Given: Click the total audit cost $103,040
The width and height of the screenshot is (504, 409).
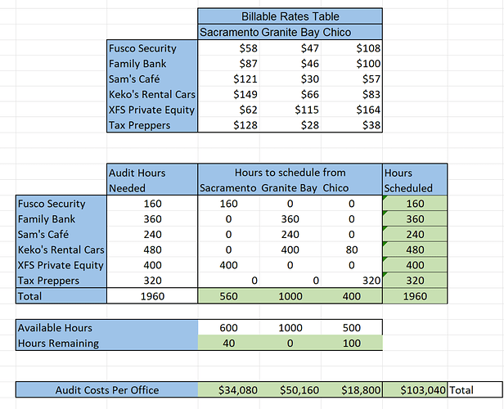Looking at the screenshot, I should (x=415, y=389).
